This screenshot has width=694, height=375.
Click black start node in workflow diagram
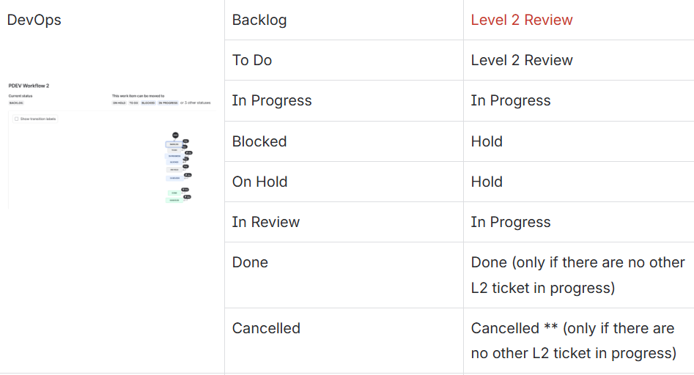[175, 135]
